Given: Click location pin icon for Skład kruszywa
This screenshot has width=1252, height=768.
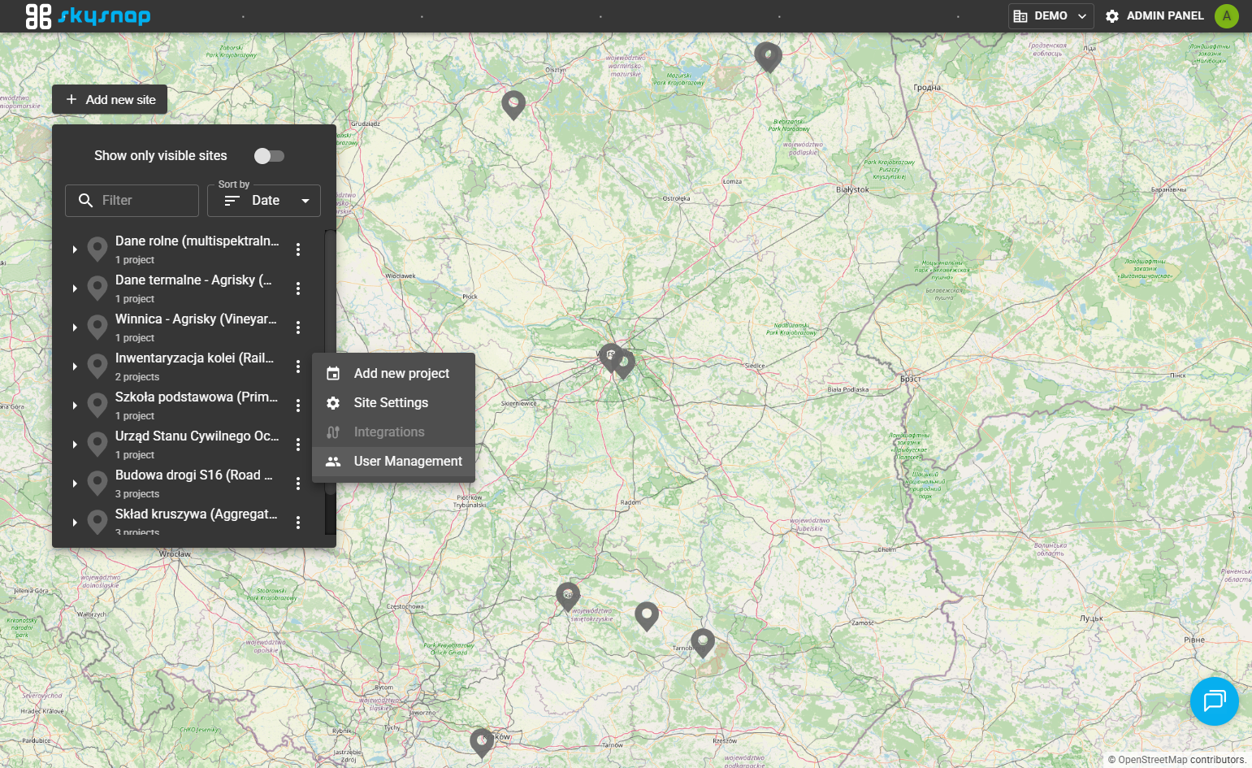Looking at the screenshot, I should (x=97, y=522).
